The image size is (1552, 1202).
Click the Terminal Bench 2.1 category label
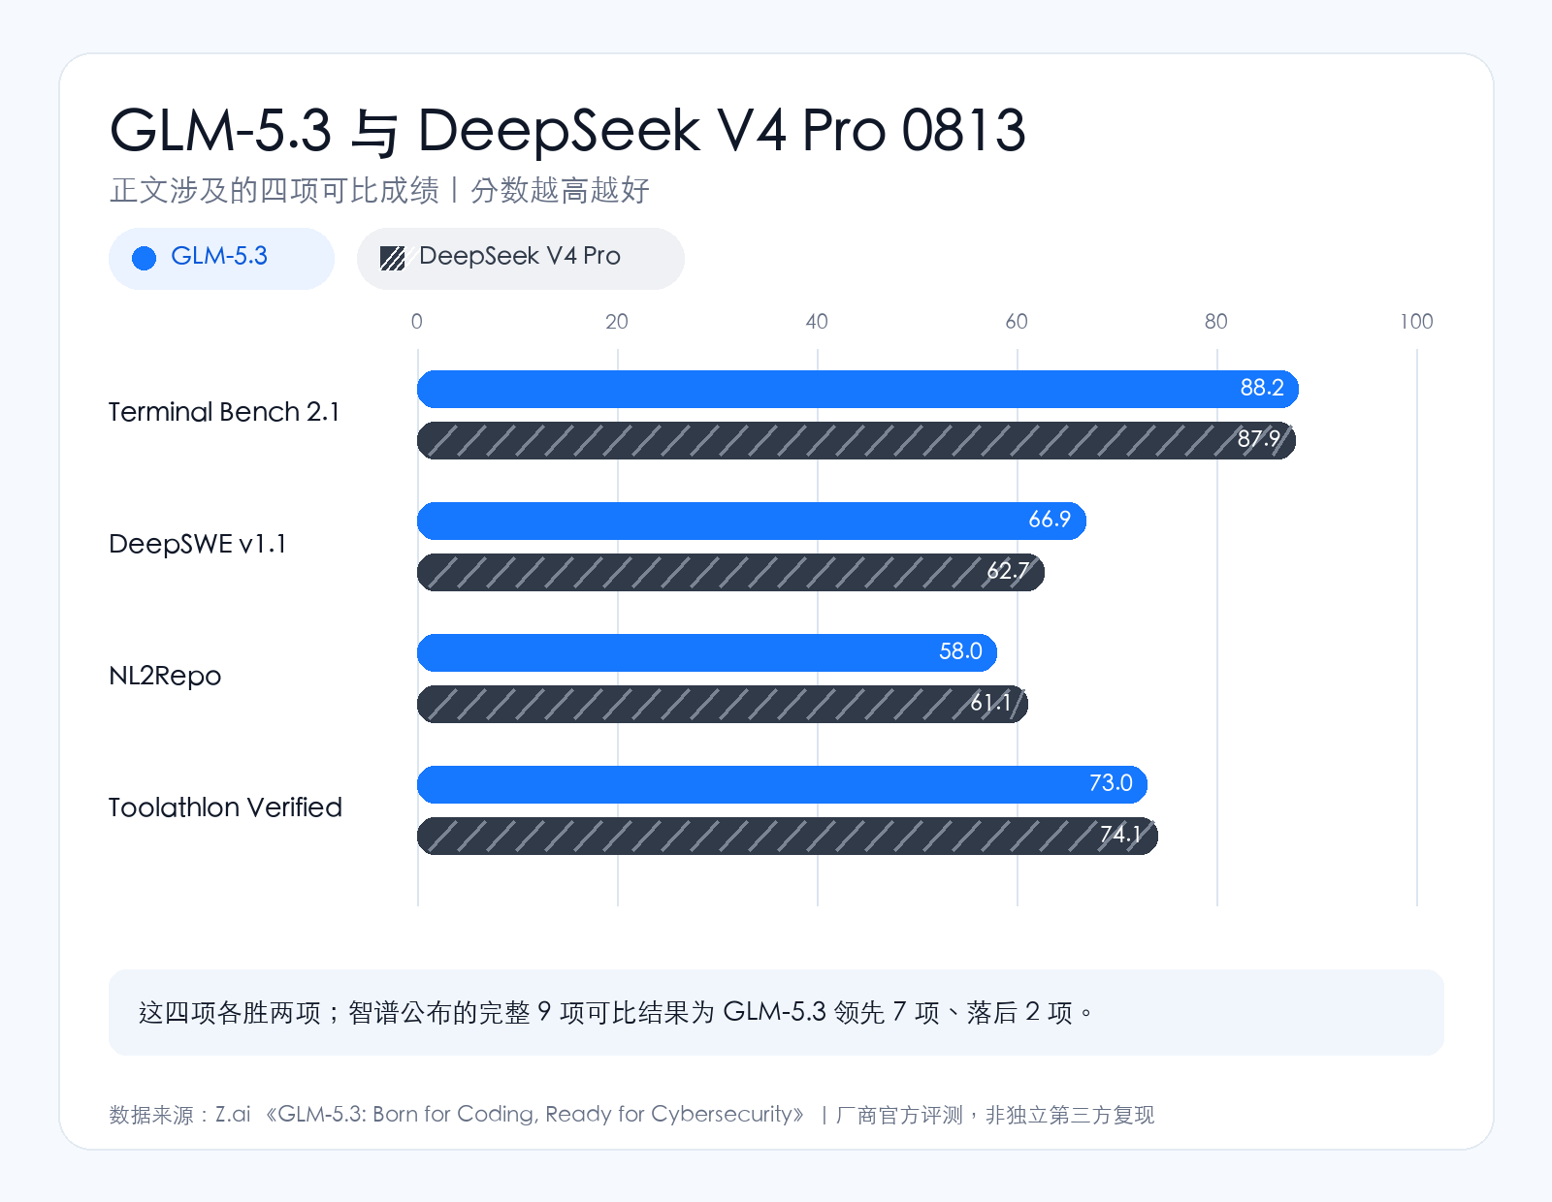(x=224, y=412)
